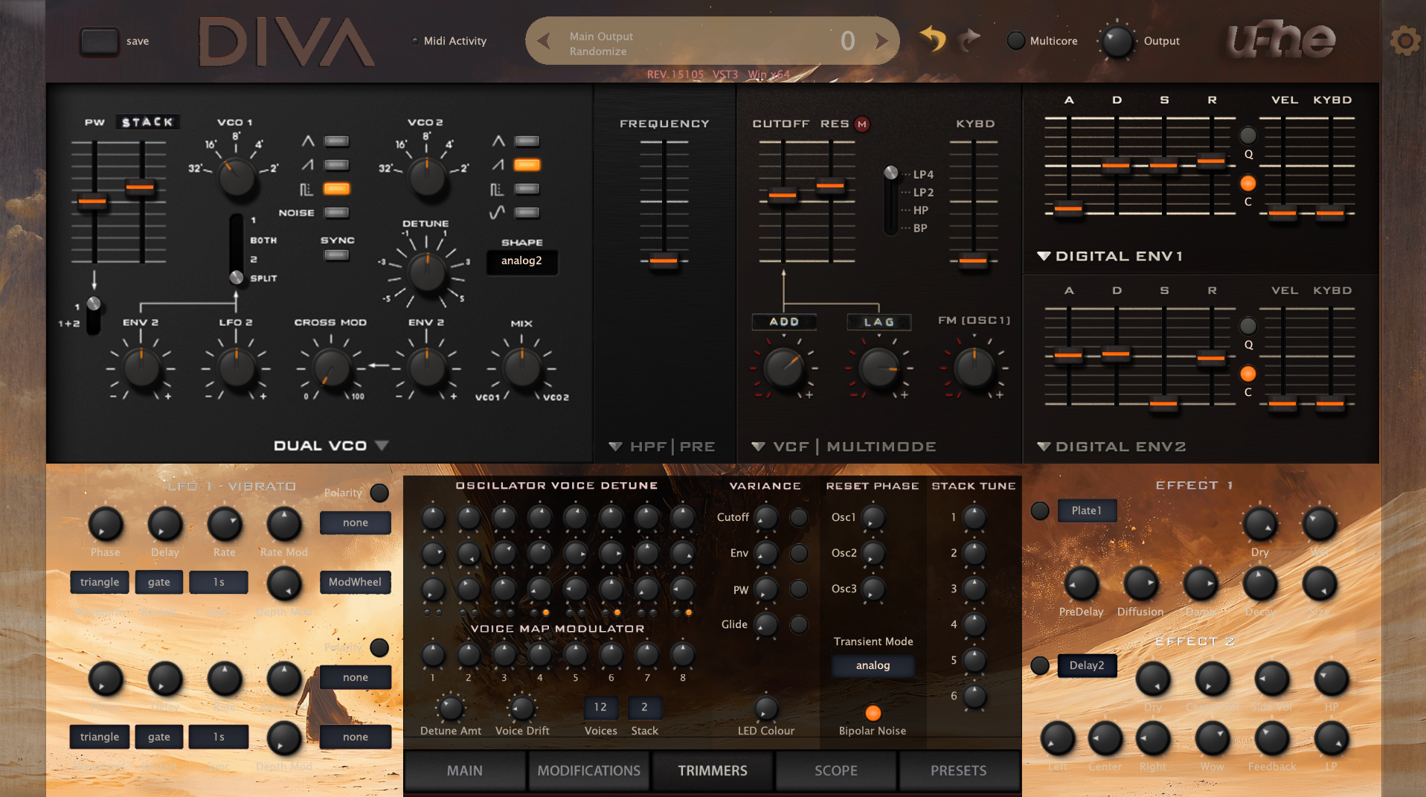Go to next preset with right arrow
1426x797 pixels.
click(881, 41)
